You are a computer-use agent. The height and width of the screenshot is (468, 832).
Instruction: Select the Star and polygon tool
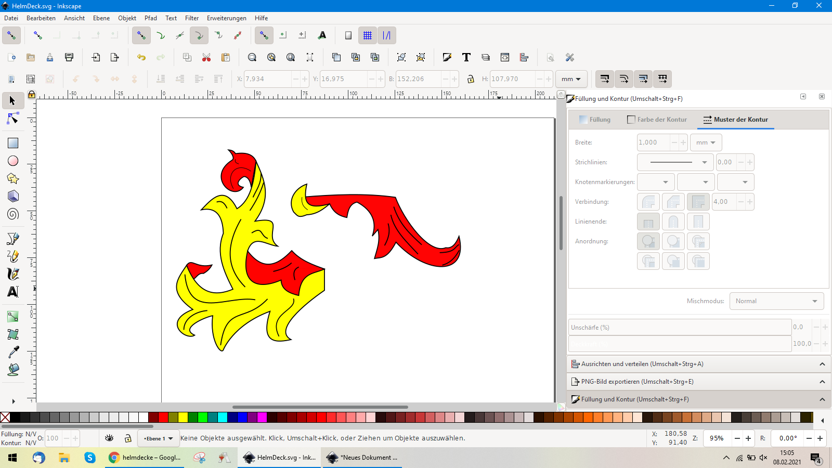pos(13,179)
